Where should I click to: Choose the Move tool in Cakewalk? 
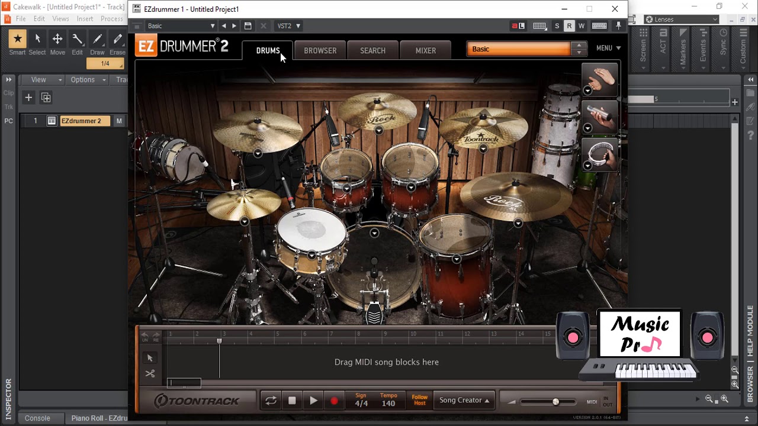pyautogui.click(x=57, y=39)
